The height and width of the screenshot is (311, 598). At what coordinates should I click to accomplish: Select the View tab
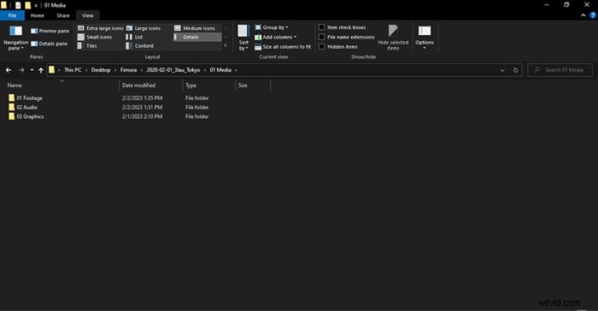pos(87,15)
